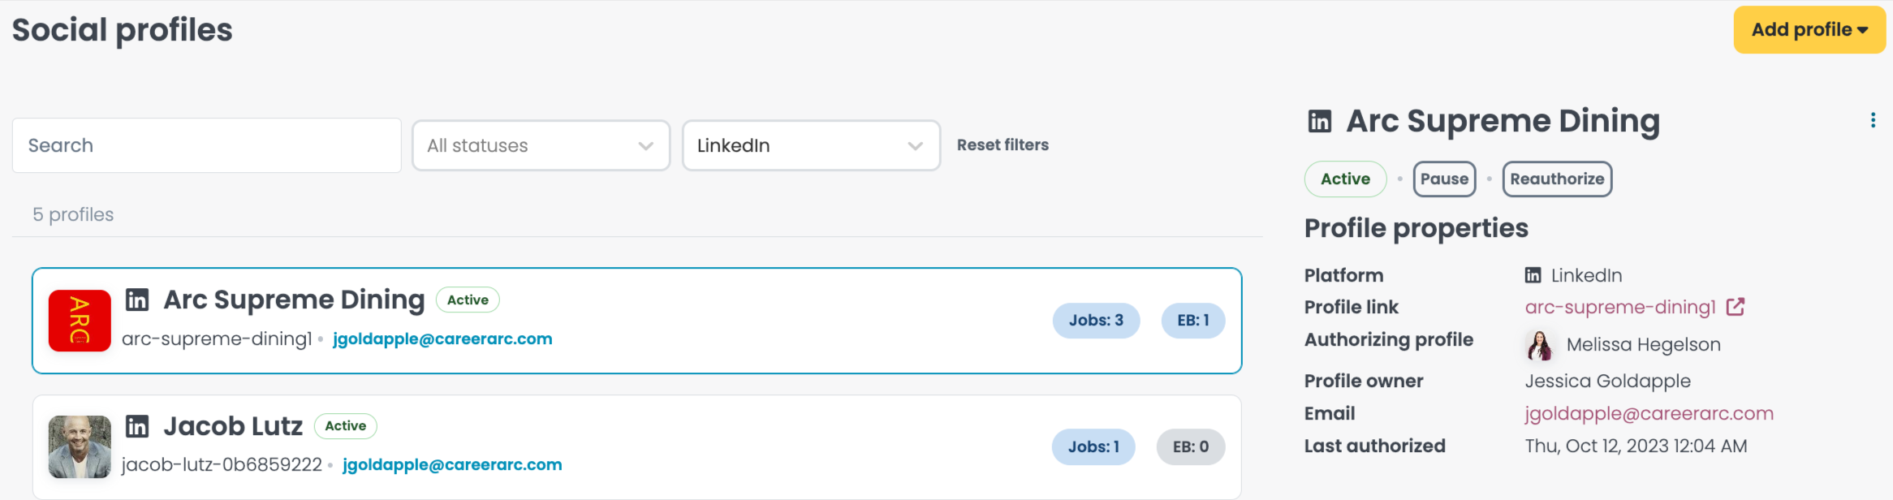The height and width of the screenshot is (500, 1893).
Task: Click Reset filters
Action: click(1003, 144)
